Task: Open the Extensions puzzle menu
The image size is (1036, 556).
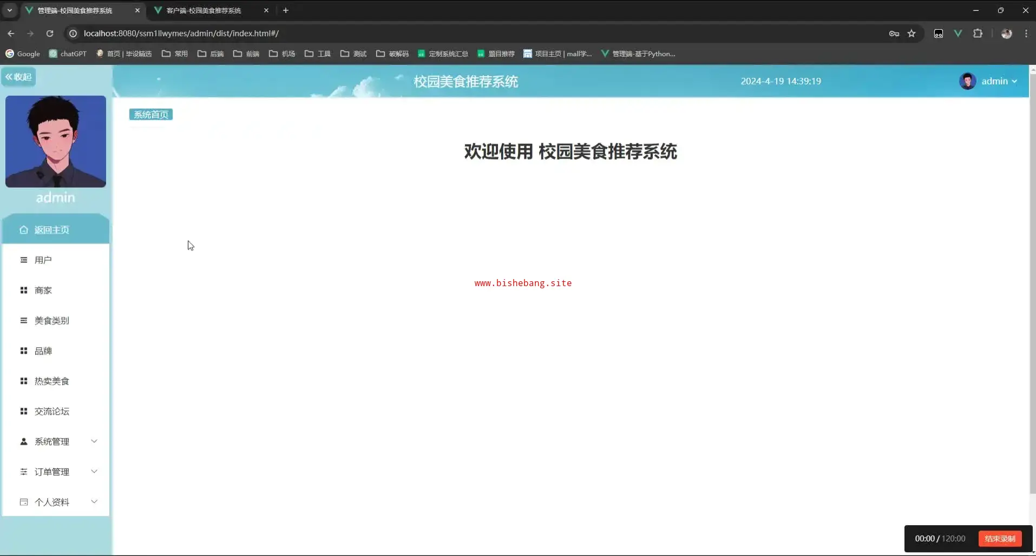Action: [978, 34]
